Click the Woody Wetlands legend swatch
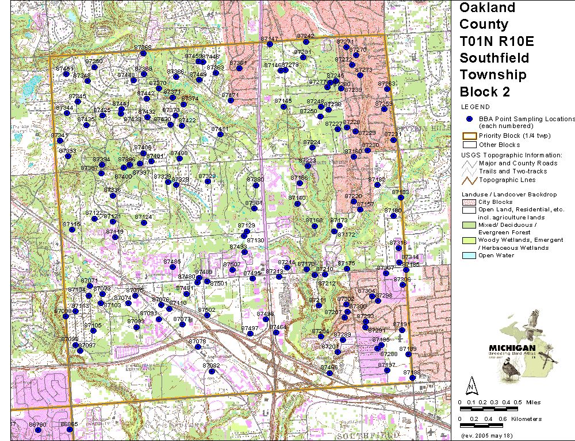Image resolution: width=575 pixels, height=441 pixels. (x=469, y=240)
